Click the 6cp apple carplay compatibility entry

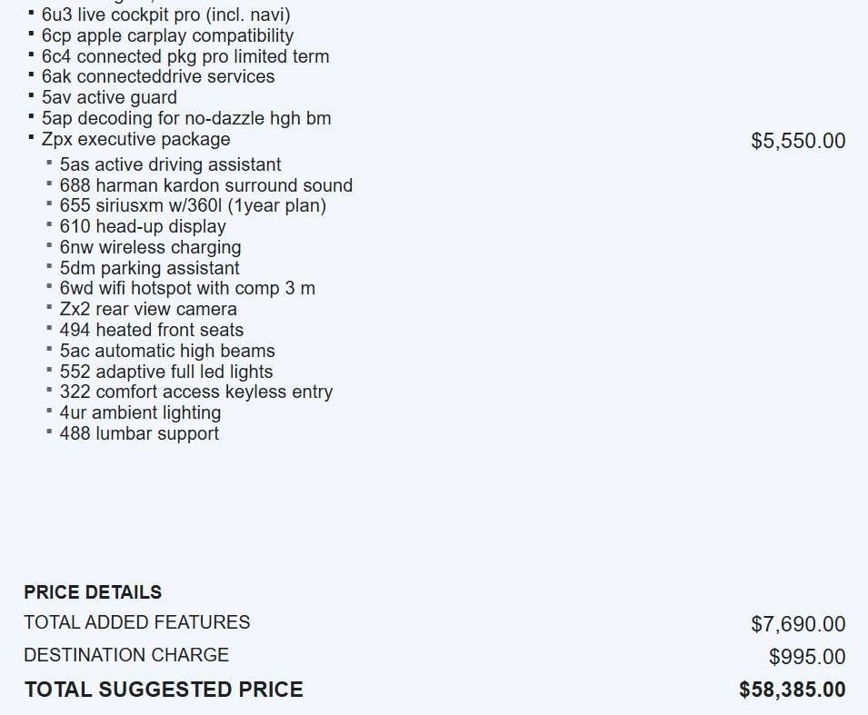click(x=167, y=35)
